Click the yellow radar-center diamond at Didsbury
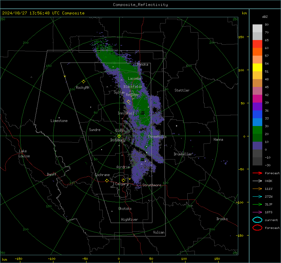The width and height of the screenshot is (281, 263). click(119, 136)
